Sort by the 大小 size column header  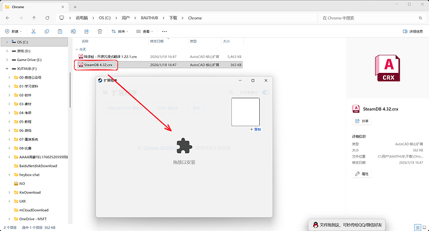click(x=226, y=41)
